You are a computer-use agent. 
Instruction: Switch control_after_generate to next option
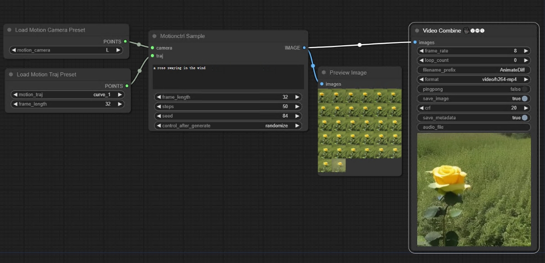coord(297,126)
